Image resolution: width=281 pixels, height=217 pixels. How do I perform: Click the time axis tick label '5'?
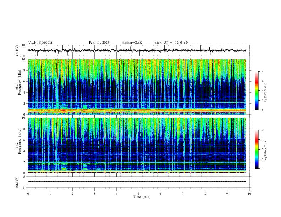(139, 194)
